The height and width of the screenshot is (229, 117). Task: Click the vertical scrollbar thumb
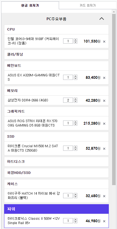114,100
